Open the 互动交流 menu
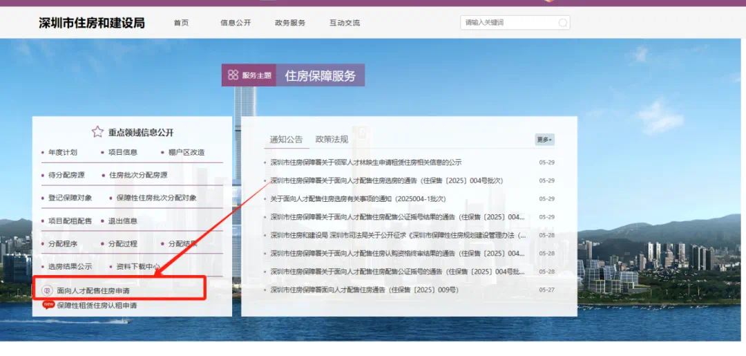 345,23
